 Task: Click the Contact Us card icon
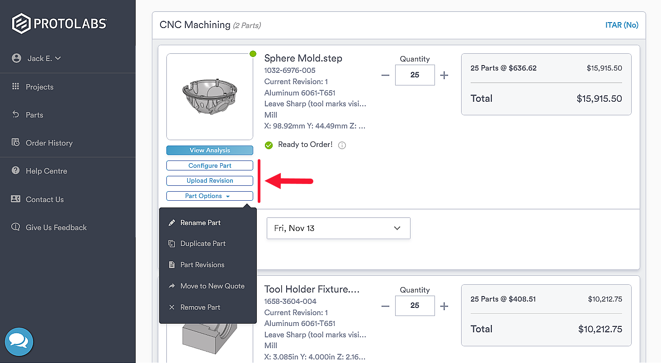[x=16, y=199]
